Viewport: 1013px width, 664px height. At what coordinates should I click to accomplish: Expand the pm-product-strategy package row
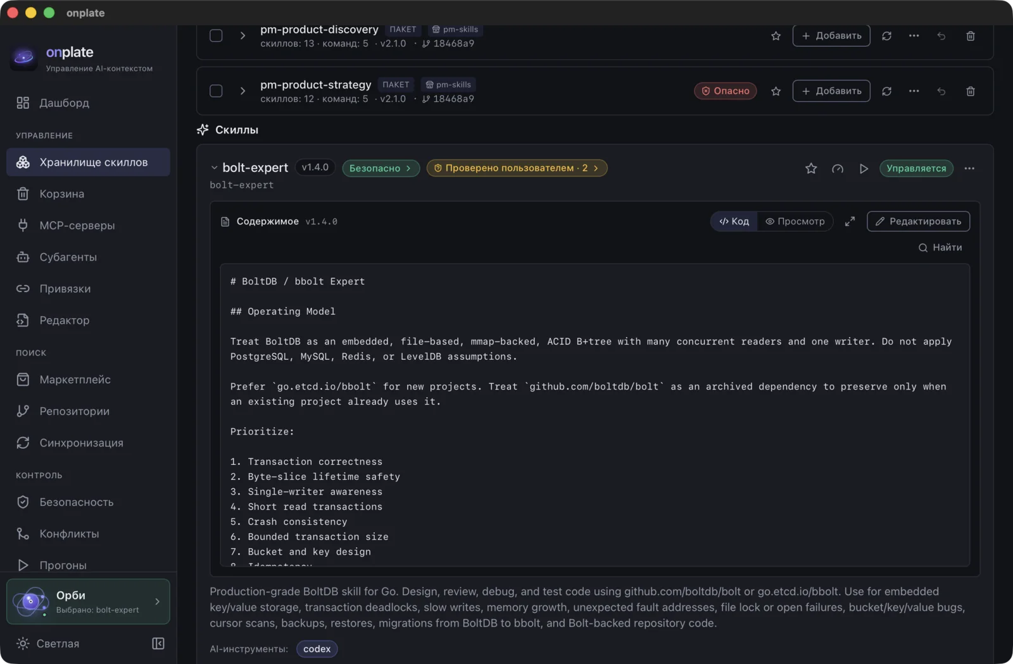click(242, 91)
